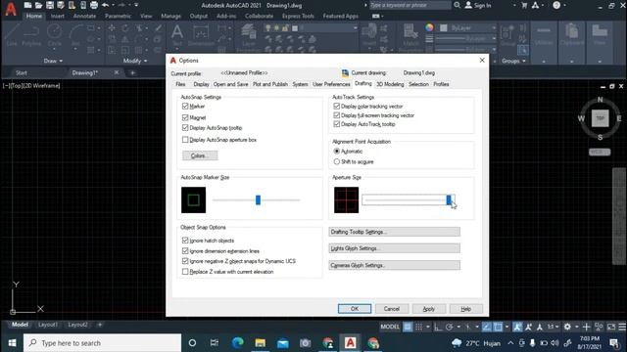The width and height of the screenshot is (627, 352).
Task: Uncheck the Magnet checkbox
Action: (x=185, y=117)
